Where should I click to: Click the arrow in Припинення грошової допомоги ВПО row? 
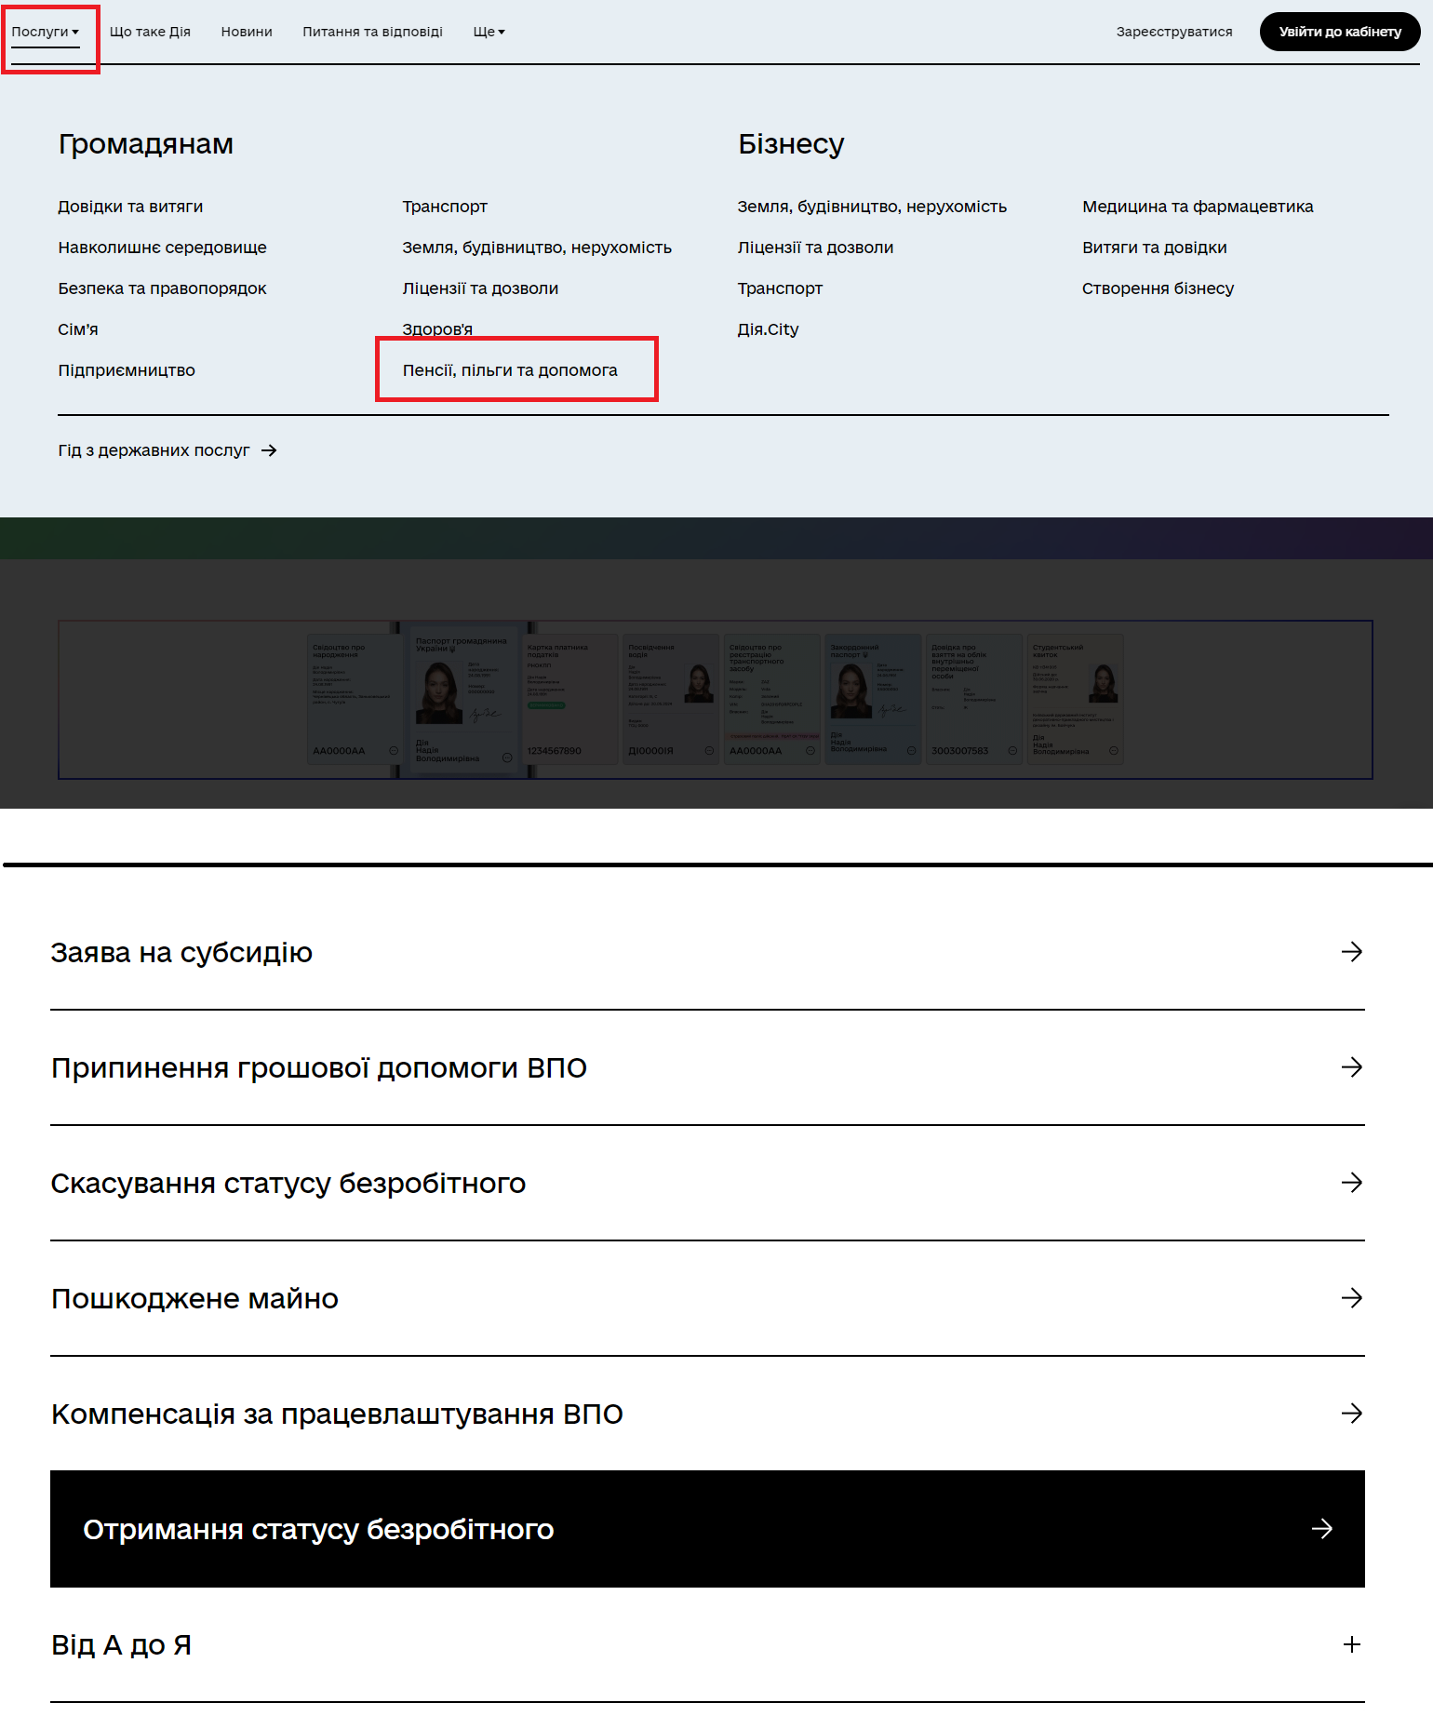1352,1067
